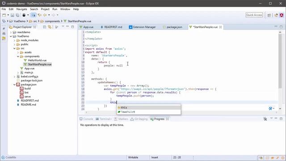Image resolution: width=286 pixels, height=161 pixels.
Task: Click the Save All toolbar icon
Action: point(17,15)
